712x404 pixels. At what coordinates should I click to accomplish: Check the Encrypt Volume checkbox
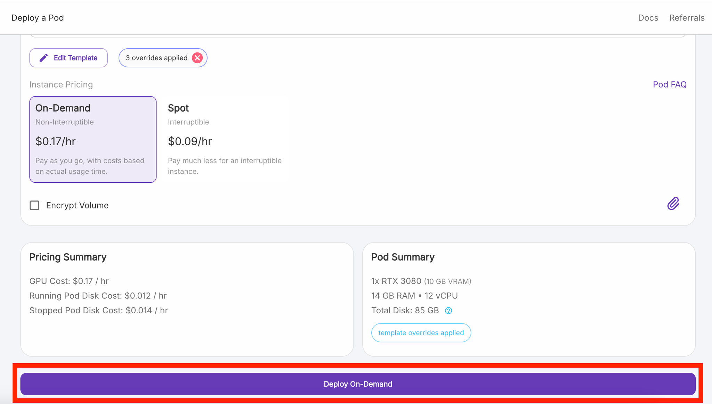(x=34, y=205)
